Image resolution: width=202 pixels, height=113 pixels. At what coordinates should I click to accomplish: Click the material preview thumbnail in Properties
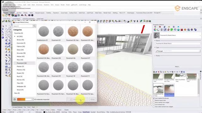coord(157,35)
